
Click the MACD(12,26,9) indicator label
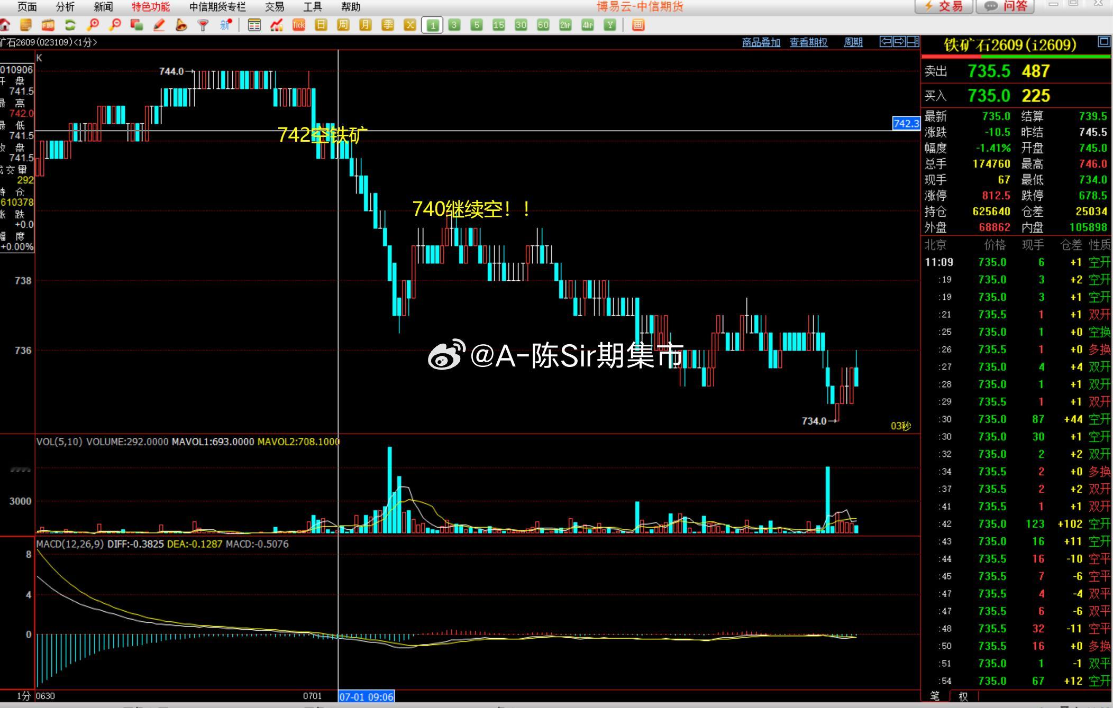(x=70, y=544)
